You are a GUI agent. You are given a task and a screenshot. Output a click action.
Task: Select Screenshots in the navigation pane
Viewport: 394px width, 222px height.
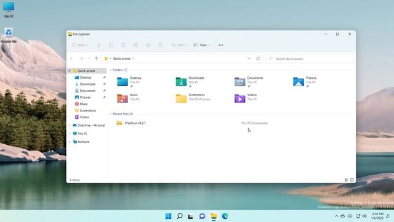[x=87, y=110]
